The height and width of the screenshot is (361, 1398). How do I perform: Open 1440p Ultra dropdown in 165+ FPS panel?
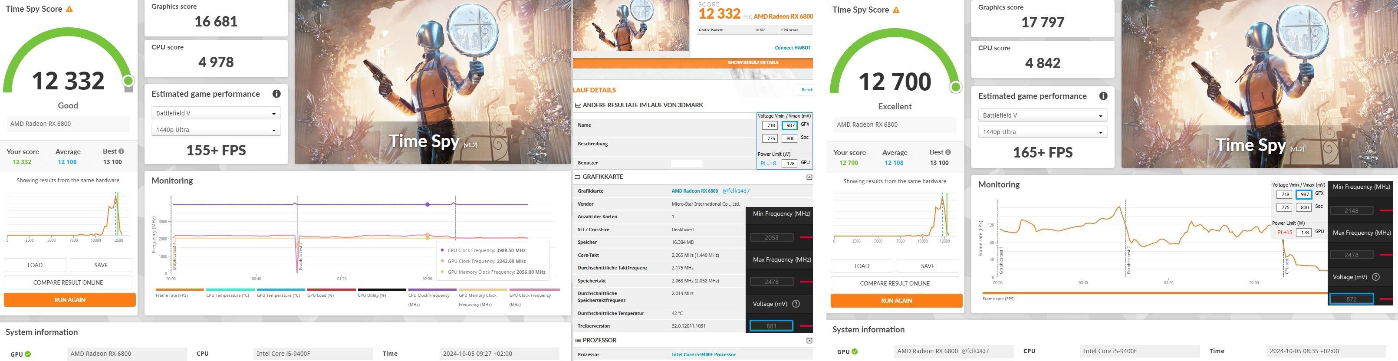click(x=1043, y=132)
